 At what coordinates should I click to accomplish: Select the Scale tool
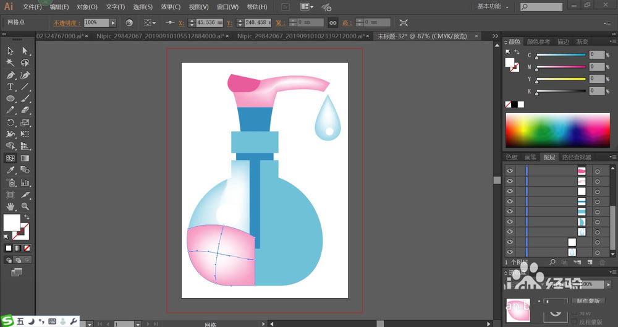coord(25,122)
